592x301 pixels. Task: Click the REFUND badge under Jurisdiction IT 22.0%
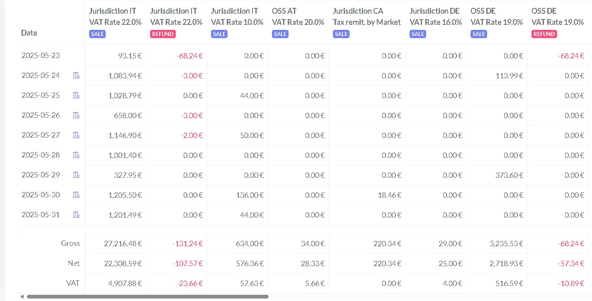click(x=163, y=34)
